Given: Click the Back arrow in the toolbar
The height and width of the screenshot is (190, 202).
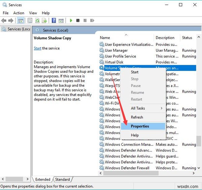Looking at the screenshot, I should coord(4,21).
